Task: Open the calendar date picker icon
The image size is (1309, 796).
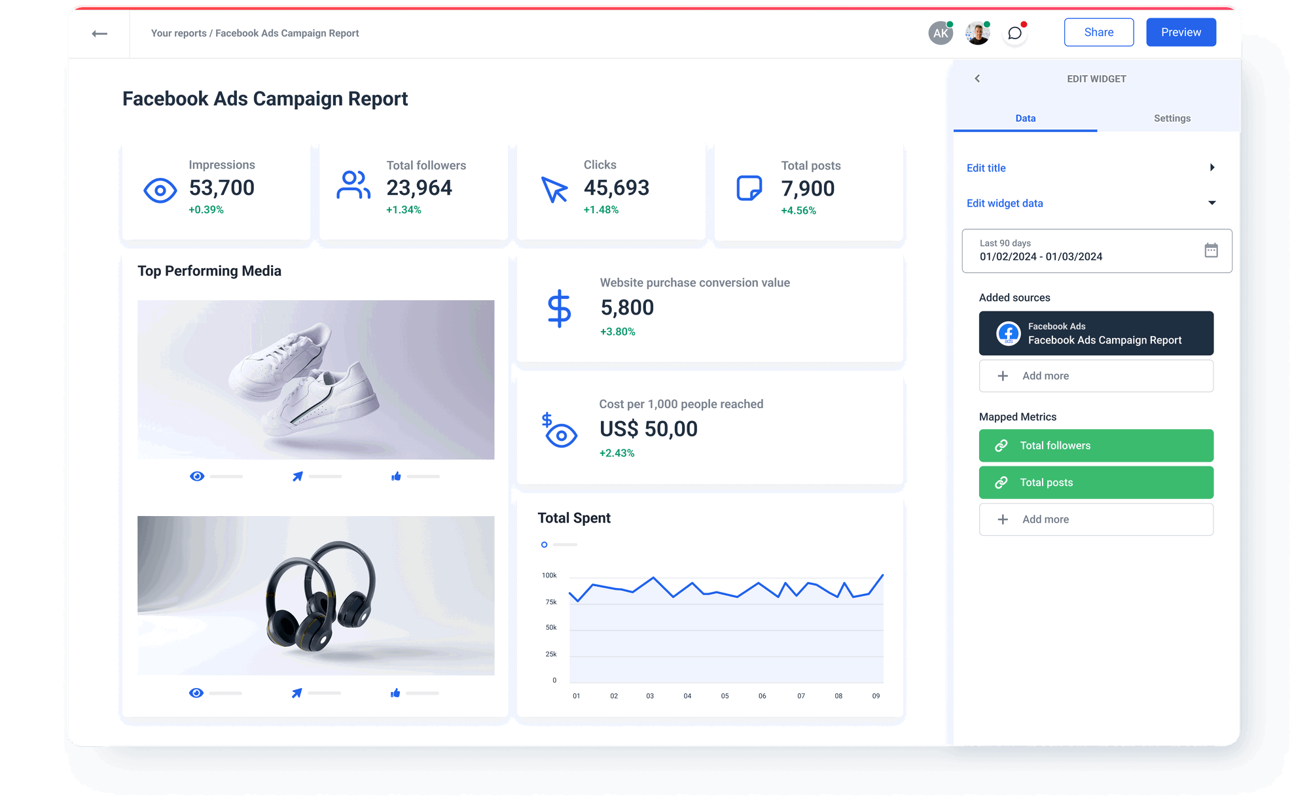Action: click(x=1212, y=251)
